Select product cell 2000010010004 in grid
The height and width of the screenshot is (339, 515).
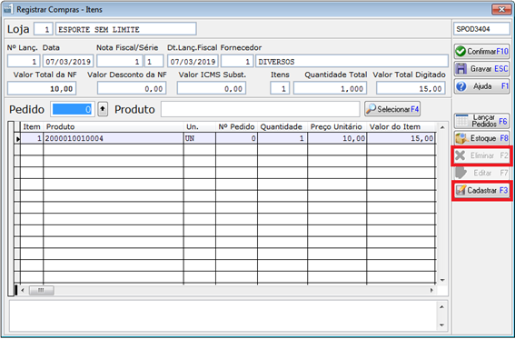pos(114,138)
